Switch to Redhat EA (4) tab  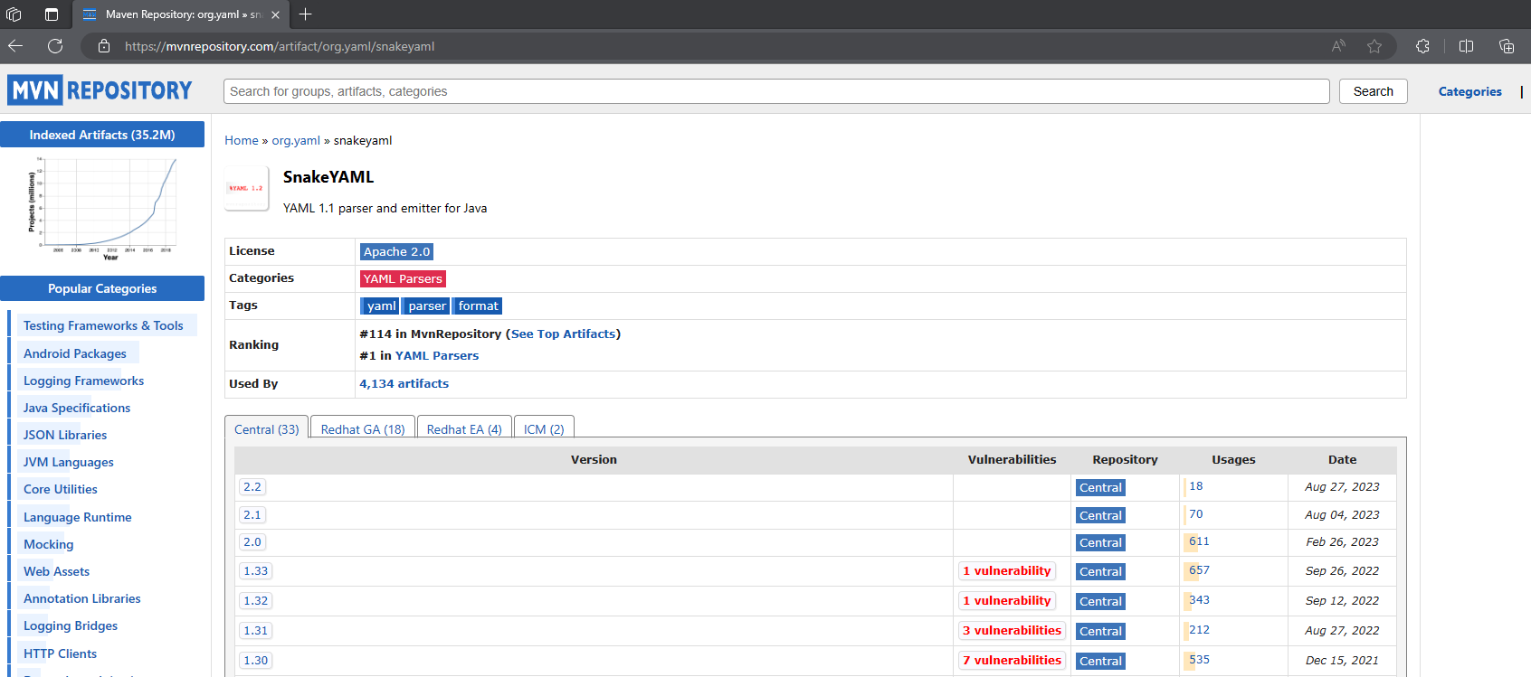[464, 429]
